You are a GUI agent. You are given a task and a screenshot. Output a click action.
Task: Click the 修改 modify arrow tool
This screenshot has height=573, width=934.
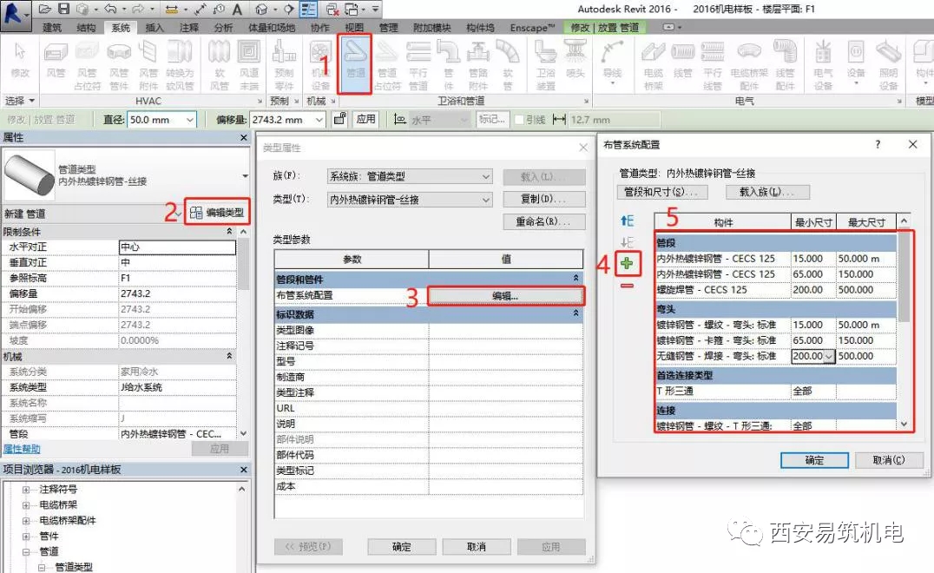20,60
